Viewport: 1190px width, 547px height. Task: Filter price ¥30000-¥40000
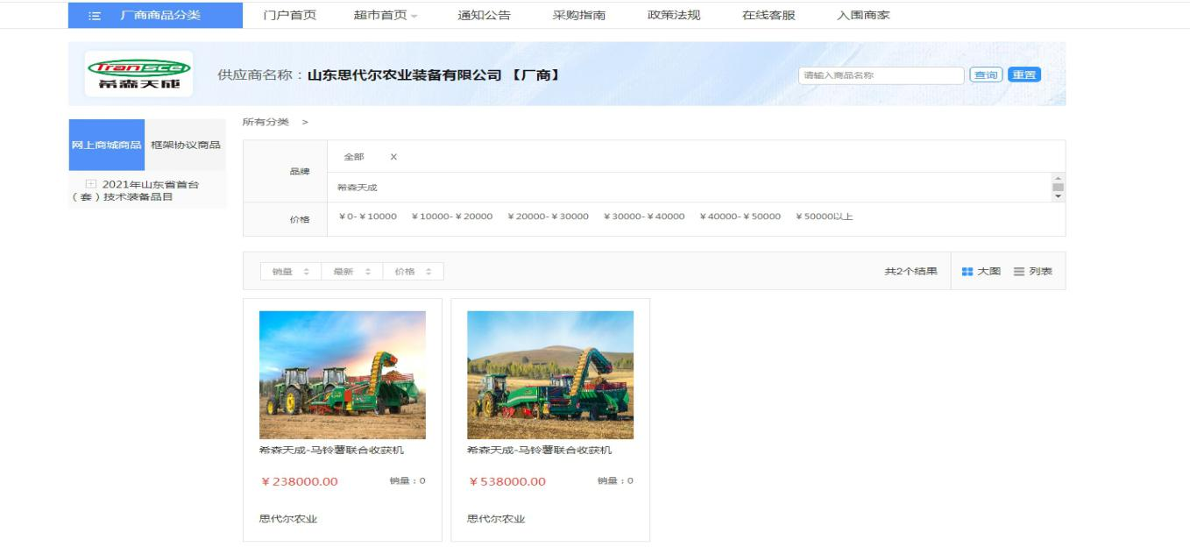644,217
